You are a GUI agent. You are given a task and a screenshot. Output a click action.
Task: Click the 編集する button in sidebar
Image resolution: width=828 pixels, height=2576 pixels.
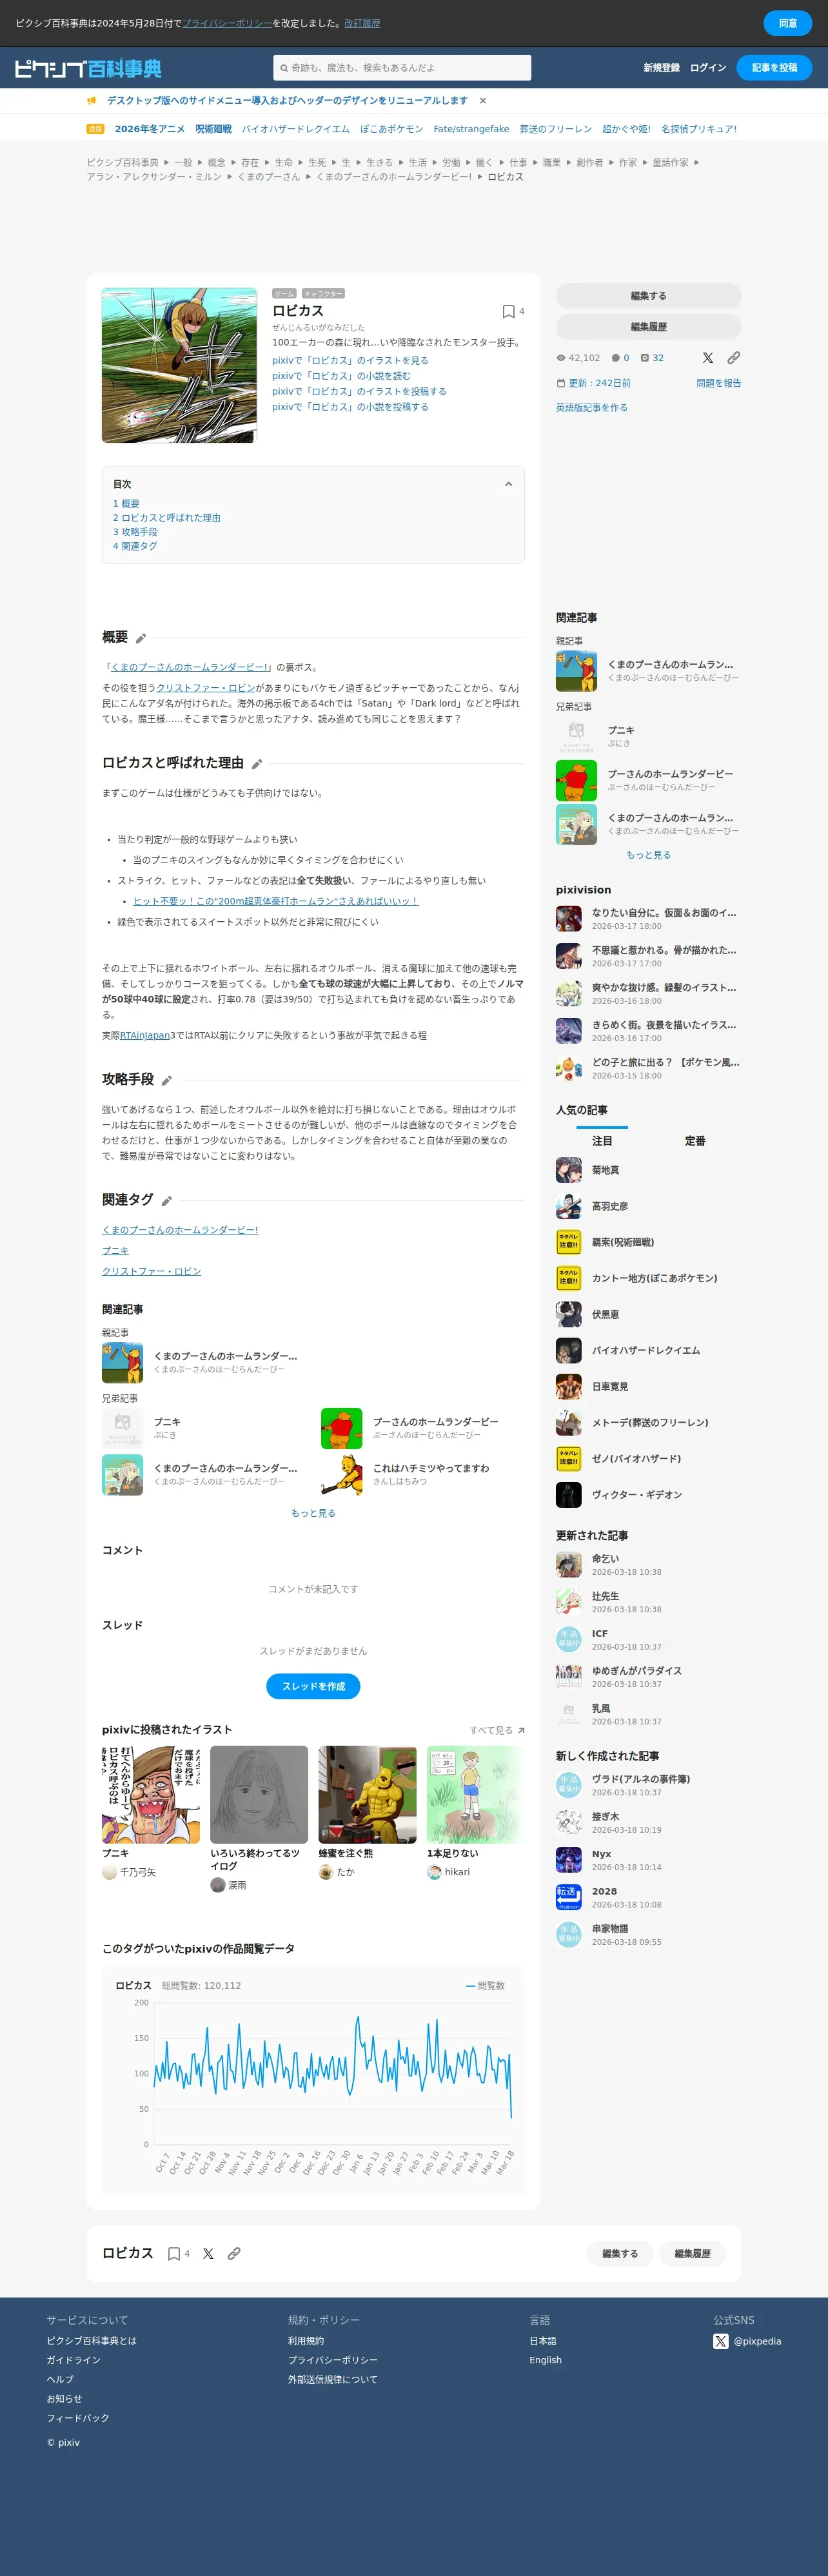648,296
